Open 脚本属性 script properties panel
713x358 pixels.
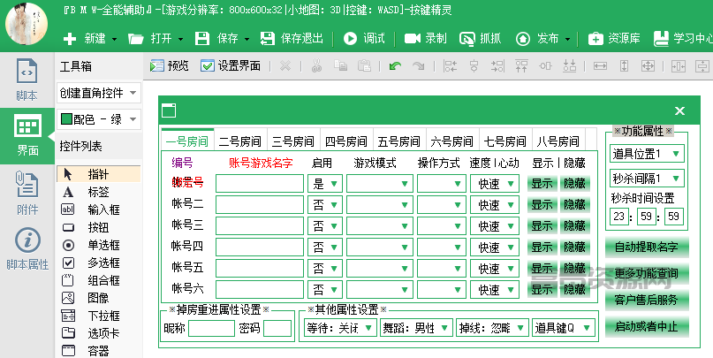(27, 249)
